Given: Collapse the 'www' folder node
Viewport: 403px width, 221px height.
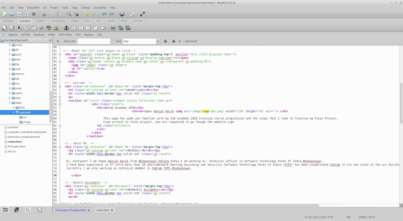Looking at the screenshot, I should tap(10, 103).
